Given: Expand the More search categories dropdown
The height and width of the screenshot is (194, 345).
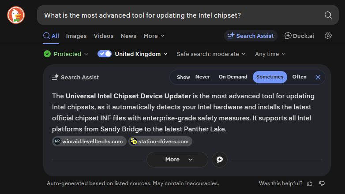Looking at the screenshot, I should tap(154, 36).
